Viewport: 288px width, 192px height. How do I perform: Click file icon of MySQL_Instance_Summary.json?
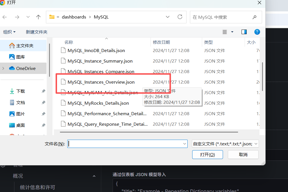(63, 61)
